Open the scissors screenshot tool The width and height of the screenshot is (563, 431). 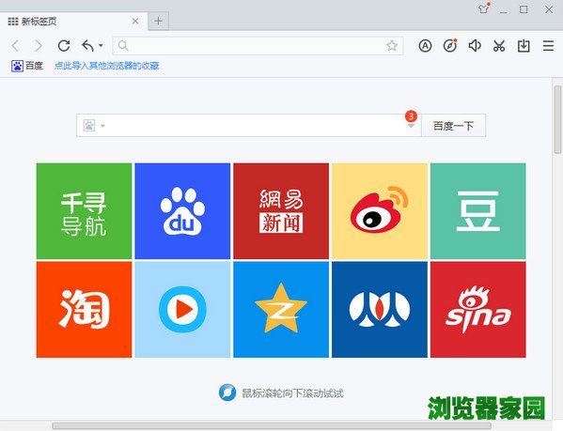click(x=499, y=46)
